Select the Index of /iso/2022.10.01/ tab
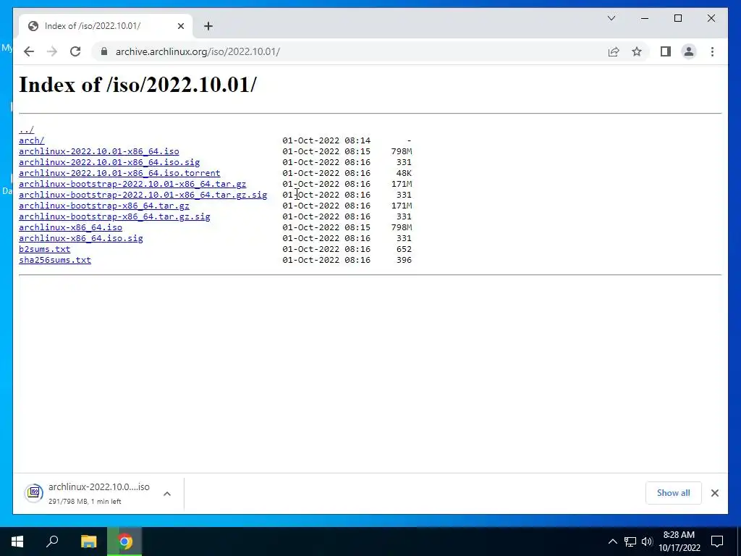This screenshot has height=556, width=741. pos(106,26)
